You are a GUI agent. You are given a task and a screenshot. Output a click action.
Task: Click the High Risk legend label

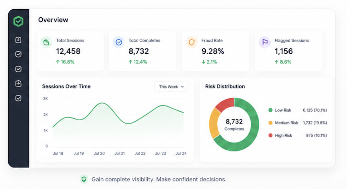(x=284, y=136)
